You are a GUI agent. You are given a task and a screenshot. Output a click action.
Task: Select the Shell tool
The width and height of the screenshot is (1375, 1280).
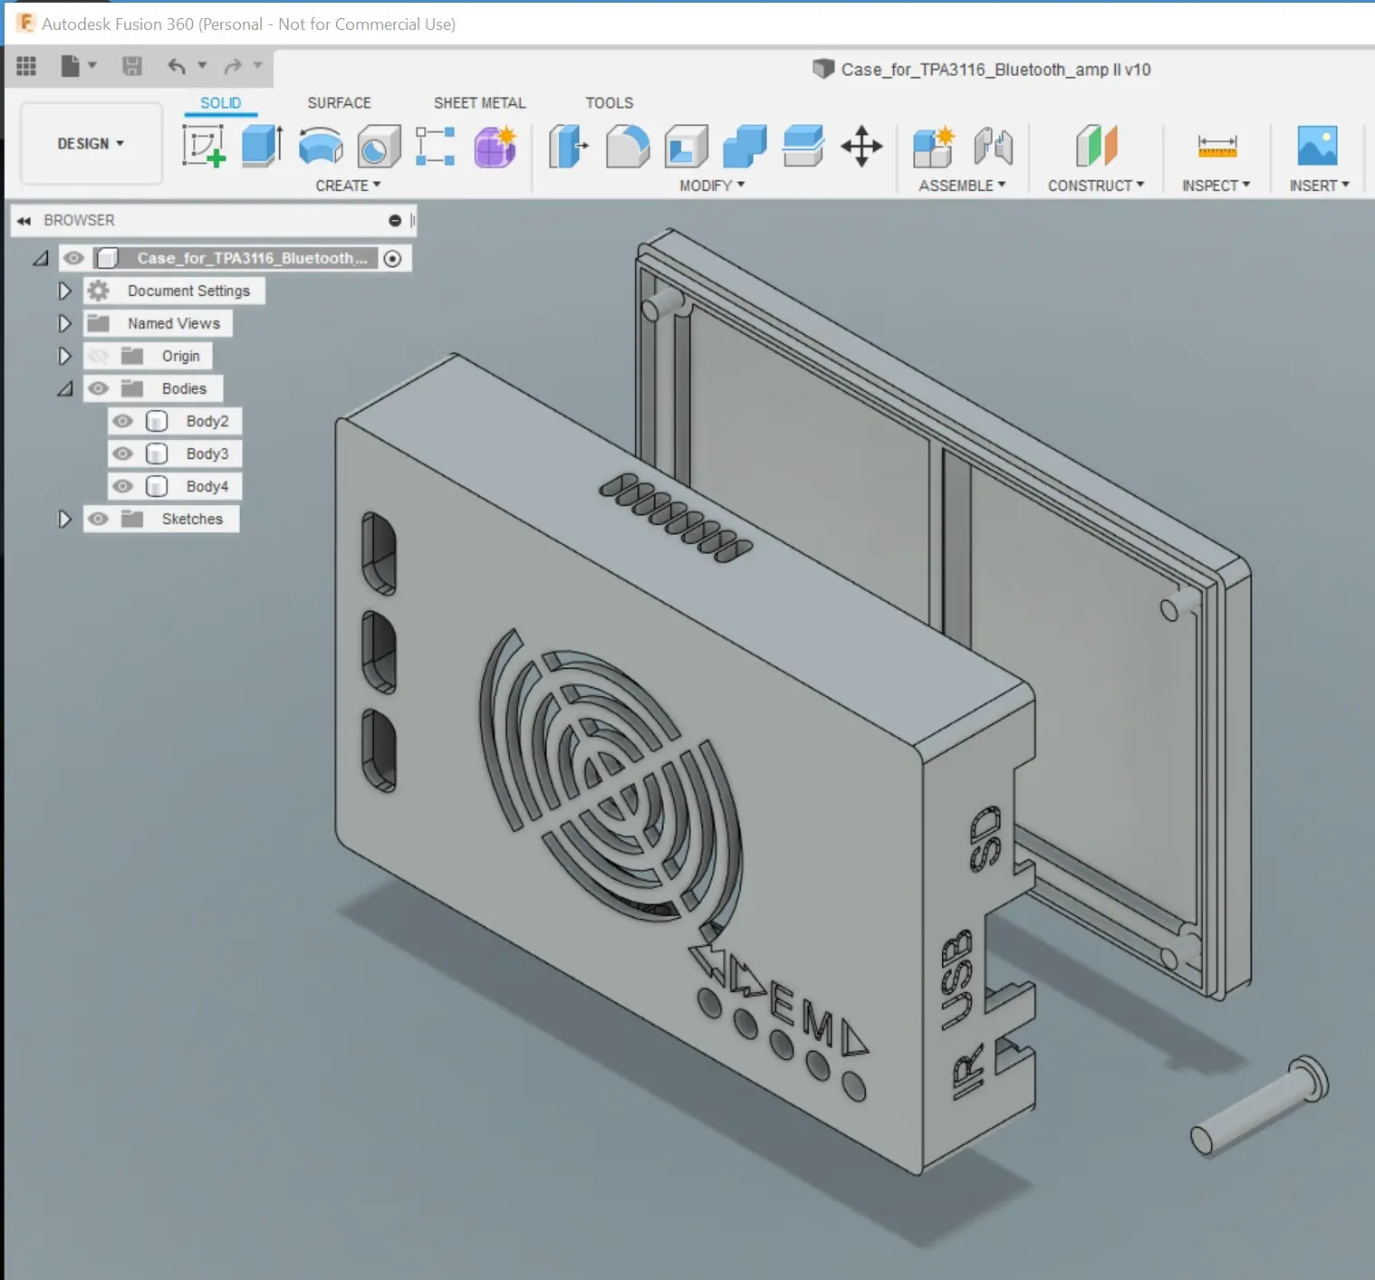(687, 146)
